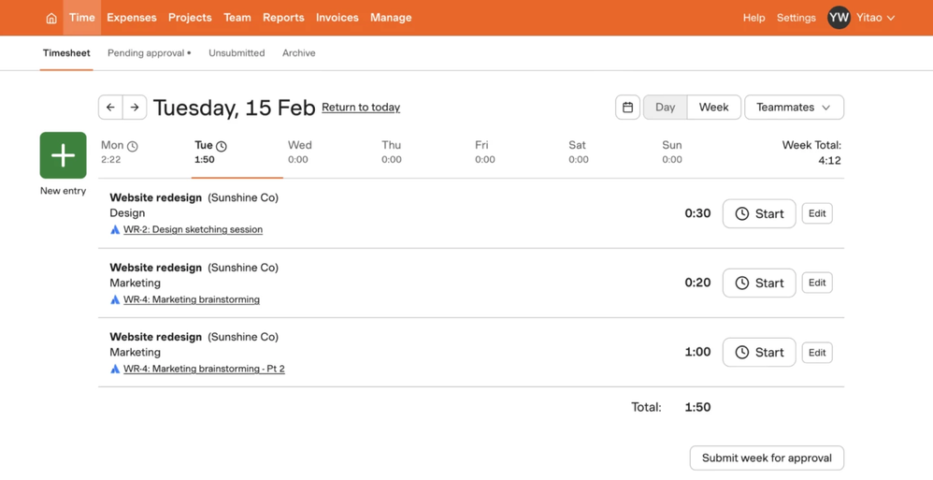Open the Invoices menu

[x=337, y=17]
